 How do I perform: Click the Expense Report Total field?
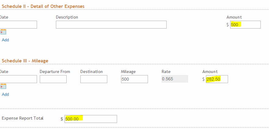click(x=91, y=119)
